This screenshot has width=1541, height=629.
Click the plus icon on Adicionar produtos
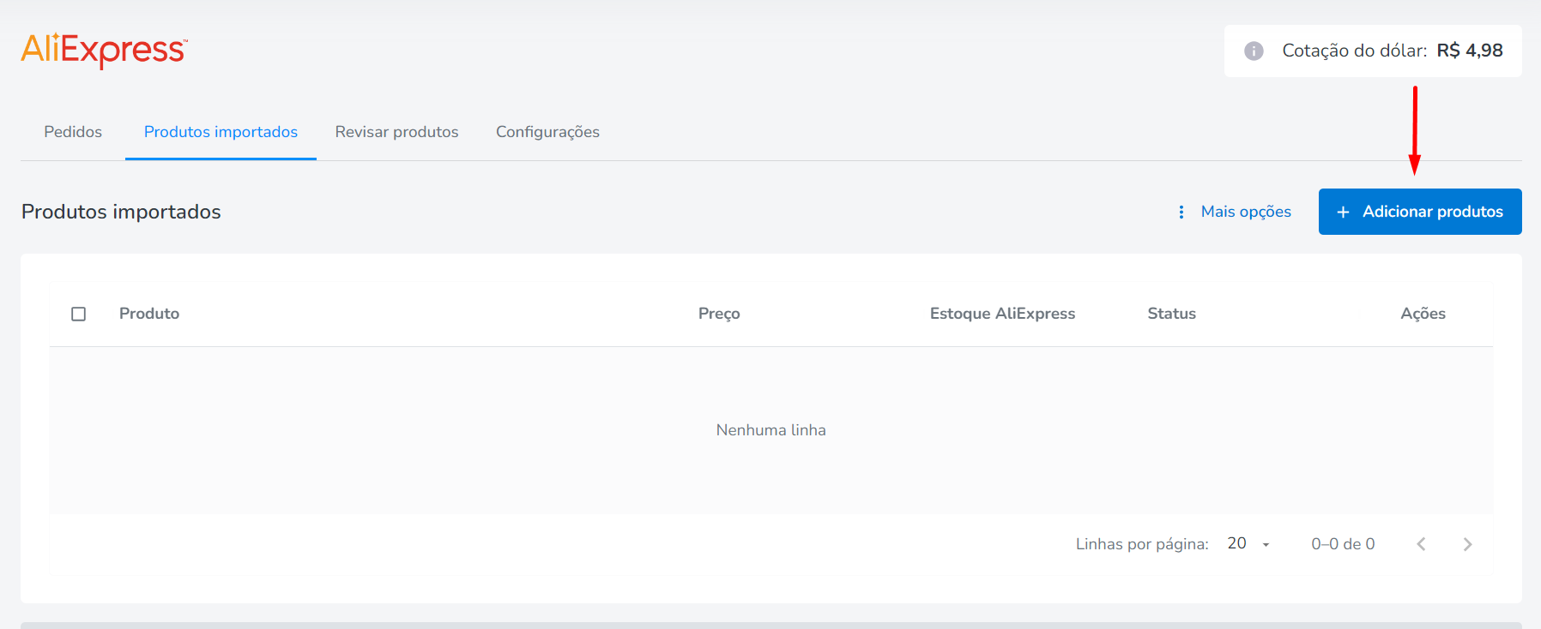[x=1343, y=212]
